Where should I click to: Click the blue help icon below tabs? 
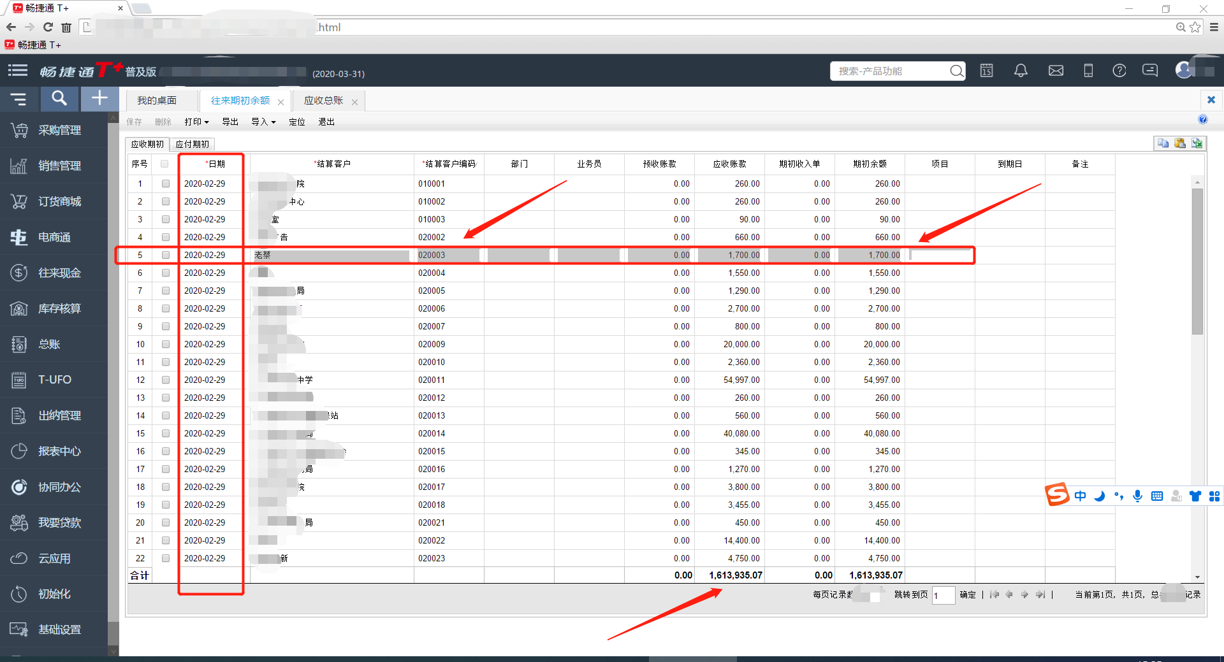1202,119
